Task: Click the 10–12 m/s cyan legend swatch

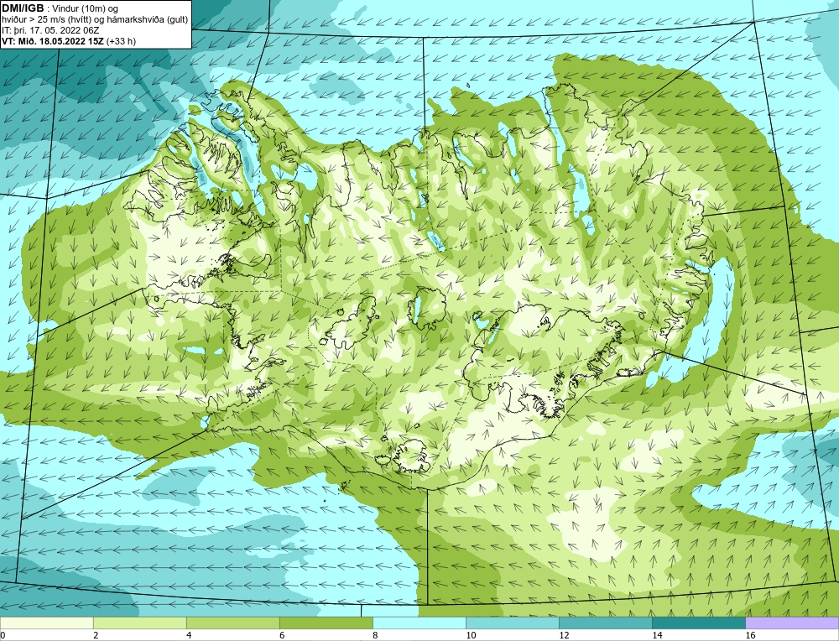Action: tap(512, 623)
